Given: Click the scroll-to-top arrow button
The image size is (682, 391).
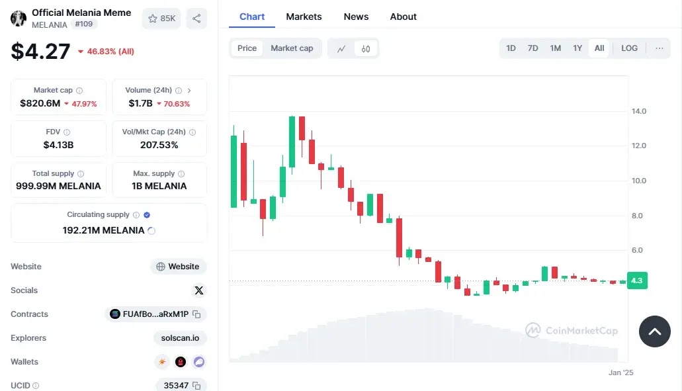Looking at the screenshot, I should [654, 331].
